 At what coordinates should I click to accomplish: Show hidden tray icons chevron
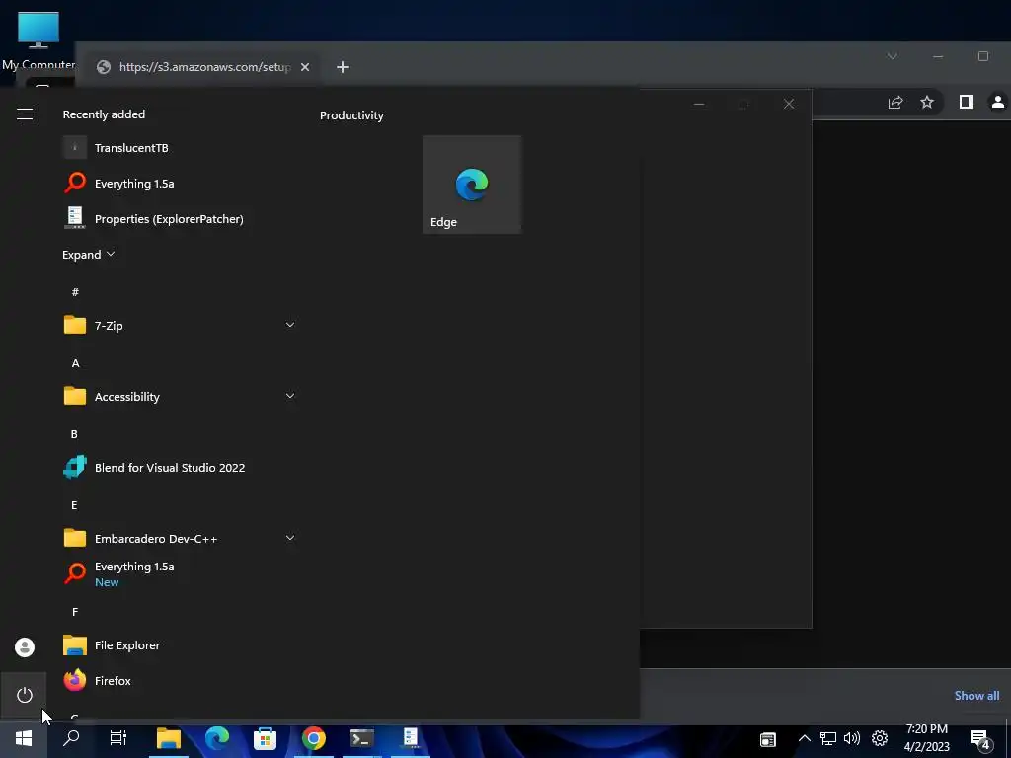pos(804,738)
